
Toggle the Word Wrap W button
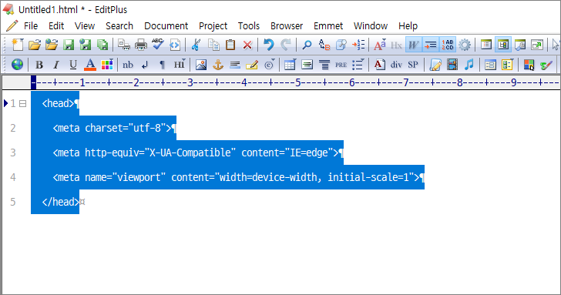click(x=413, y=45)
